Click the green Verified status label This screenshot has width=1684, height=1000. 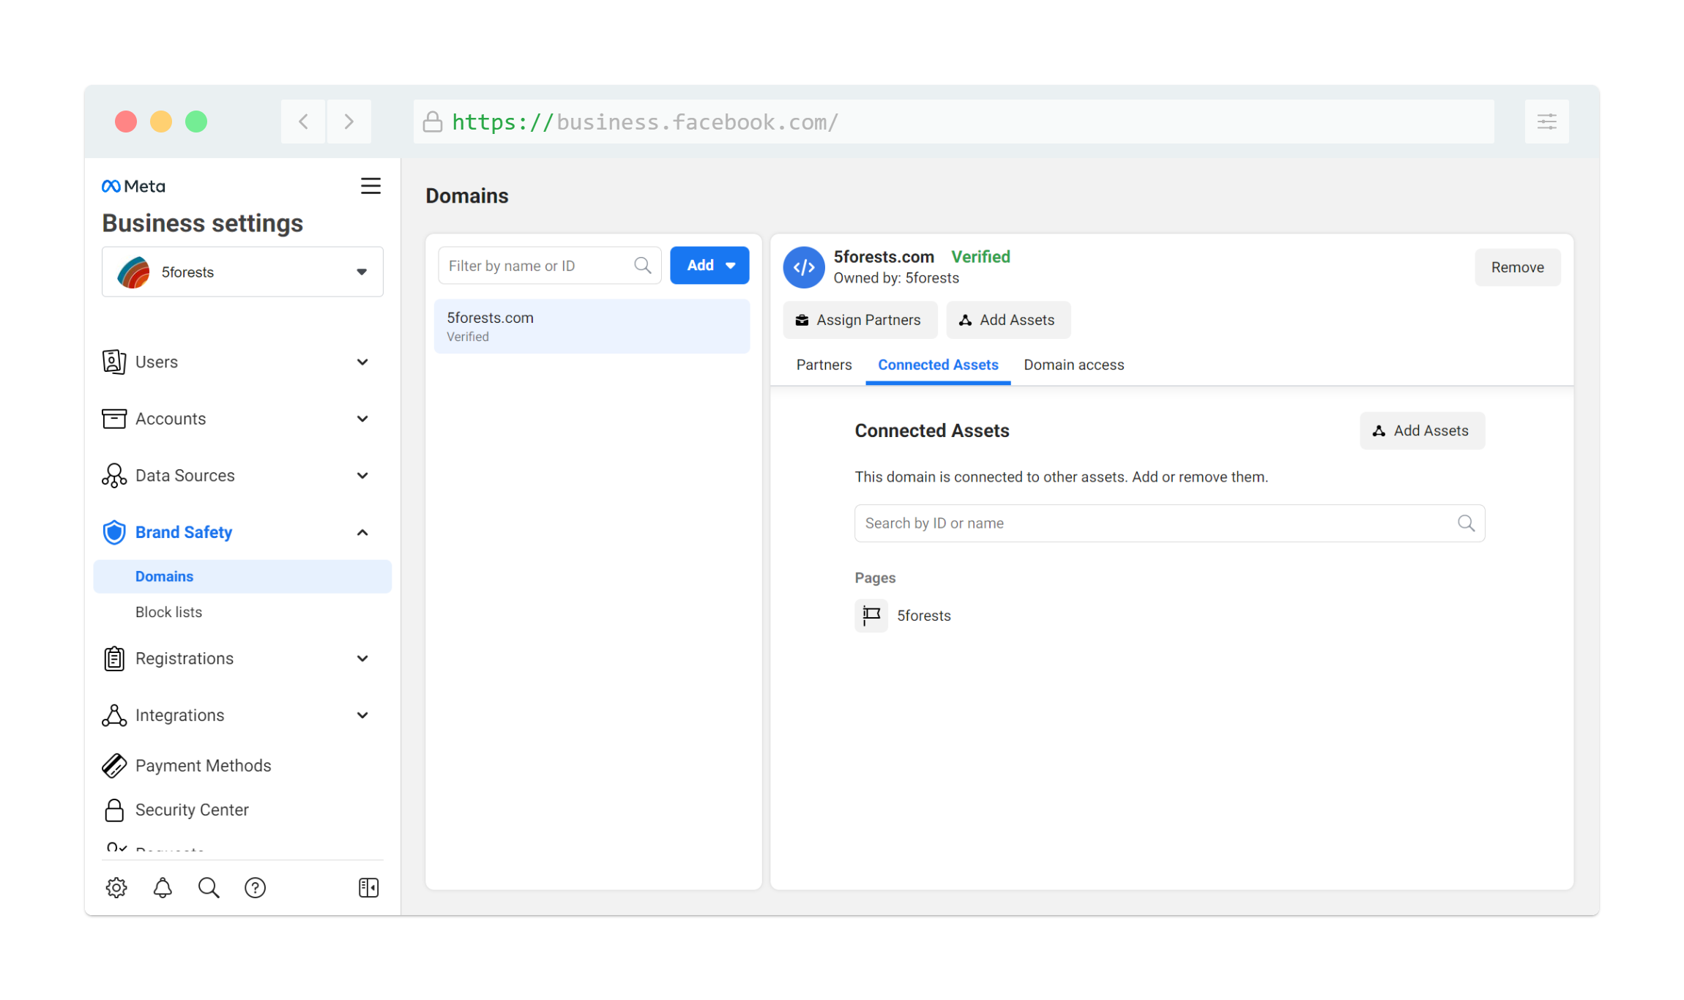pos(980,257)
